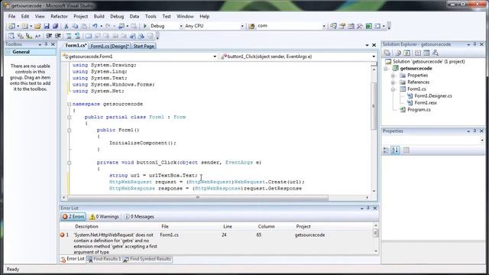
Task: Open the Tools menu
Action: pyautogui.click(x=151, y=16)
